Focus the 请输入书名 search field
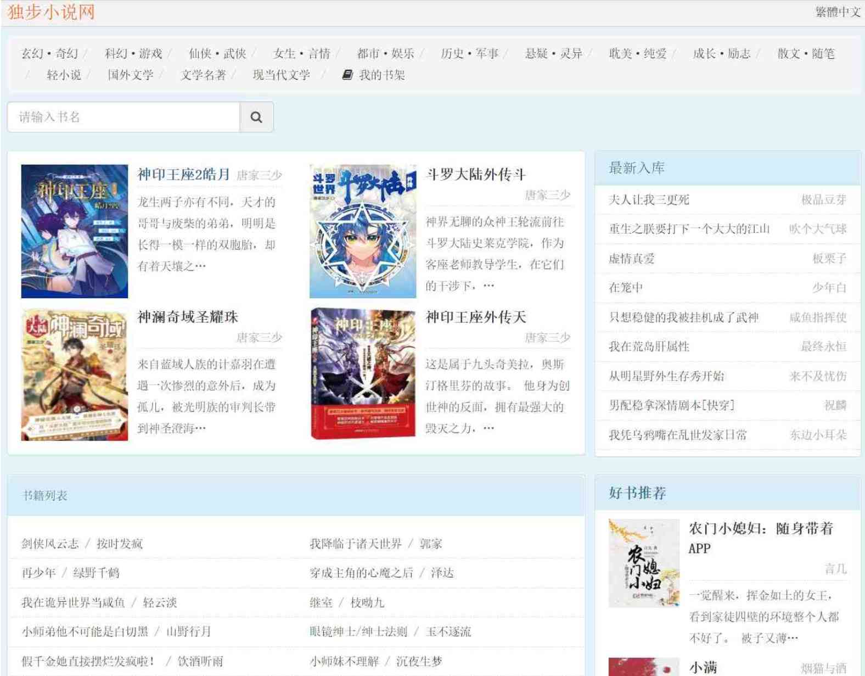The image size is (865, 676). [123, 117]
